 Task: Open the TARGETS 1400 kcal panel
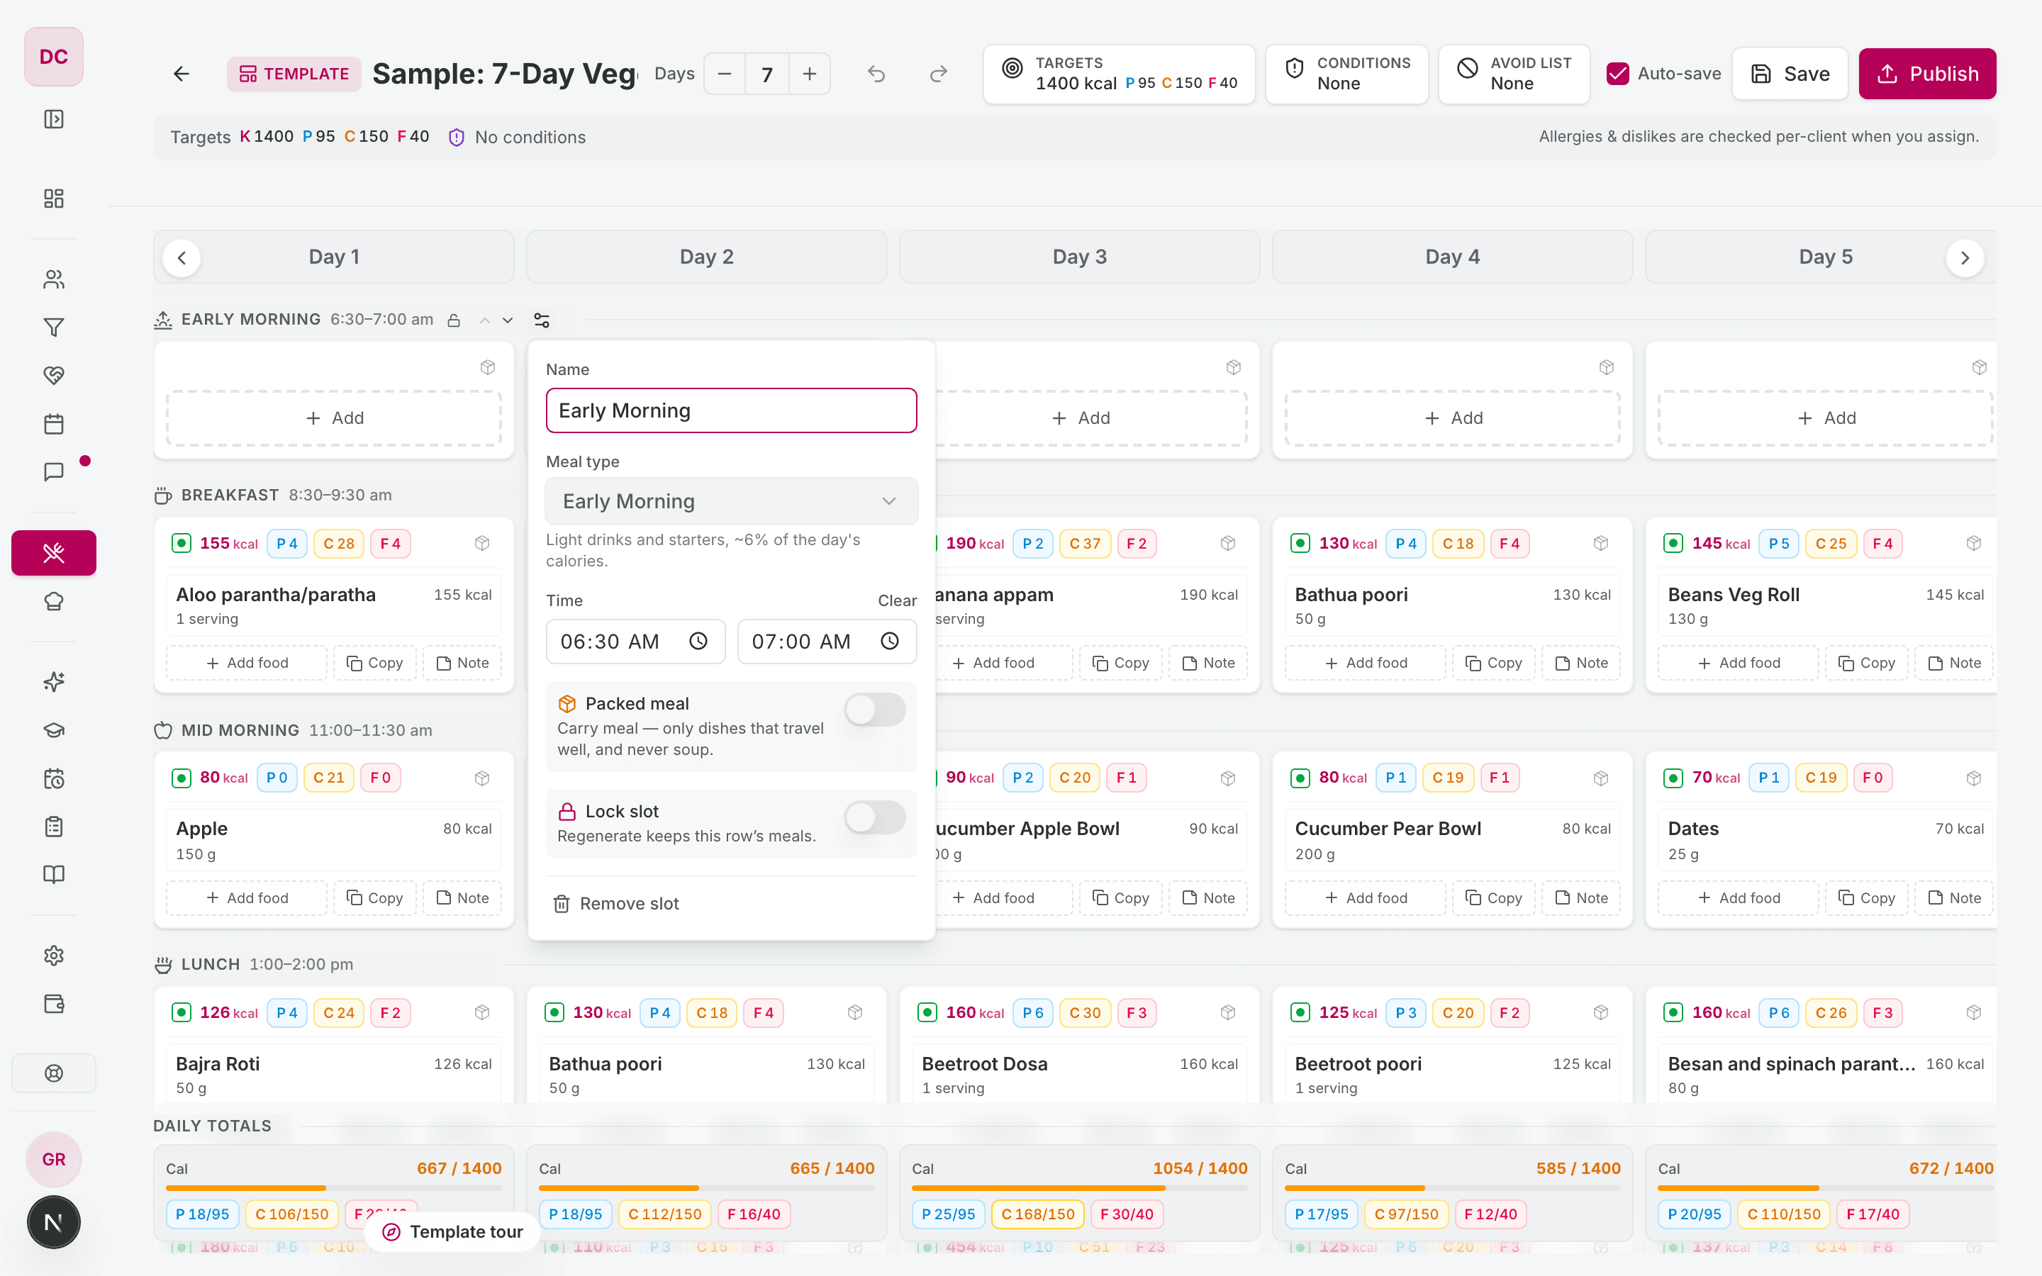pyautogui.click(x=1119, y=74)
